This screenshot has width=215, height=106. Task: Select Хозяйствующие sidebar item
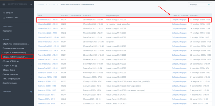tap(10, 83)
